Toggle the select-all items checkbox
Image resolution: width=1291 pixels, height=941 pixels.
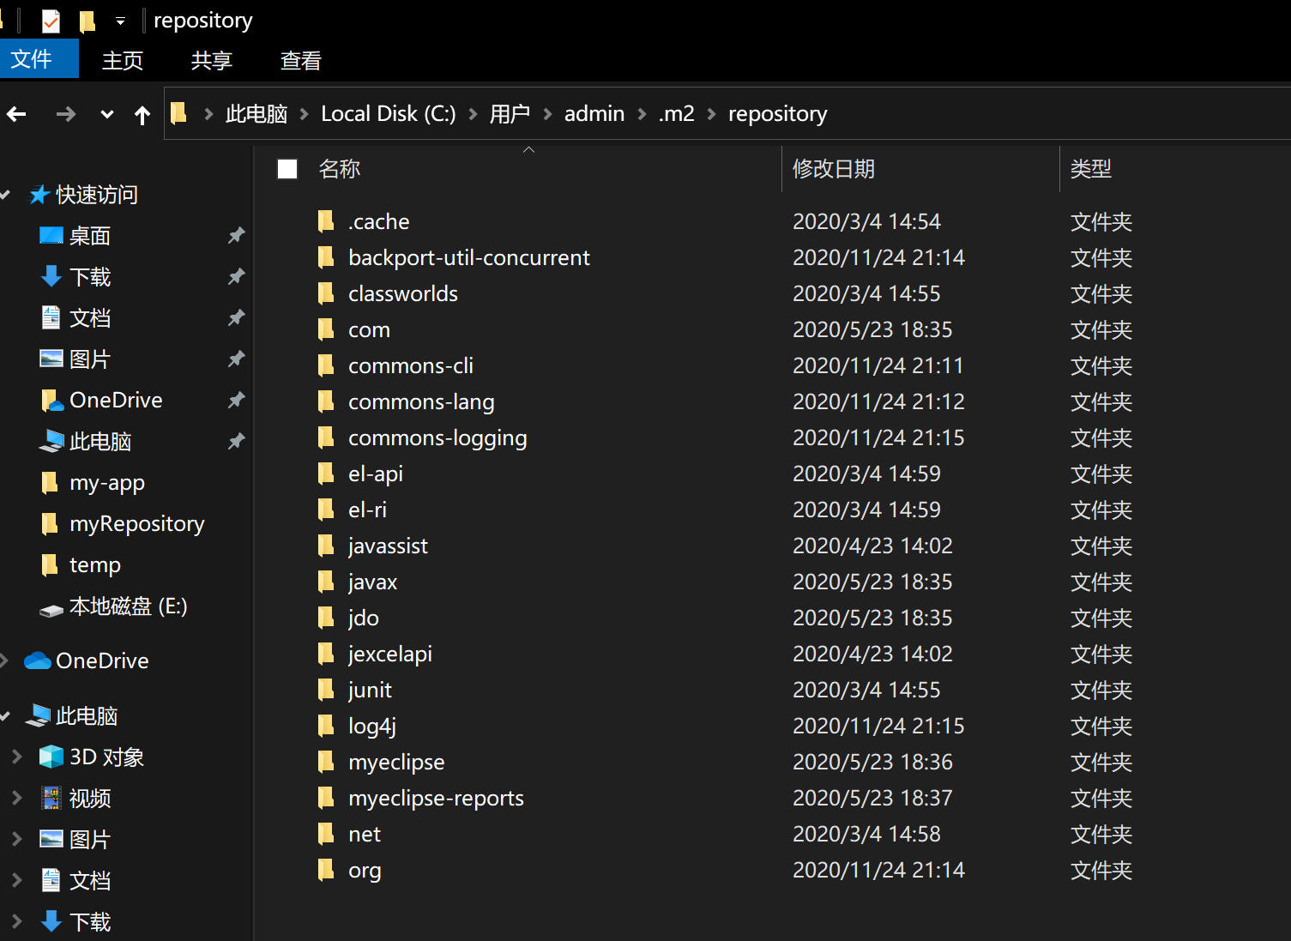(287, 169)
